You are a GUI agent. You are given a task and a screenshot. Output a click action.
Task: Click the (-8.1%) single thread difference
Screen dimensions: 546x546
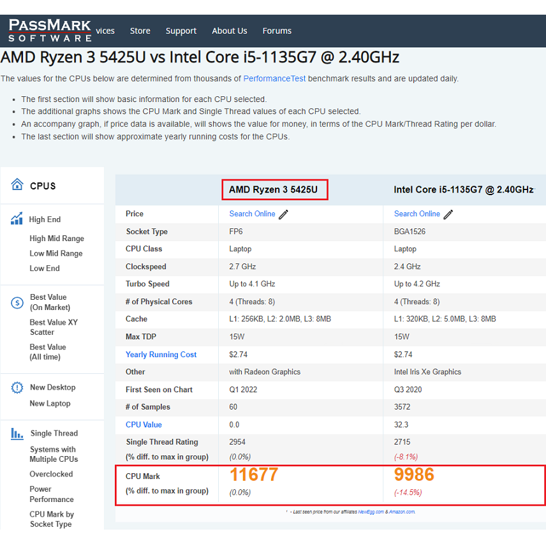406,457
